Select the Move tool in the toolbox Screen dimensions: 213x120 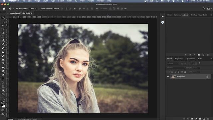click(x=3, y=17)
